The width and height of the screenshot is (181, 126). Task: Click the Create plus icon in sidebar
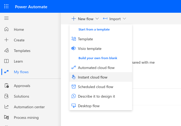6,40
